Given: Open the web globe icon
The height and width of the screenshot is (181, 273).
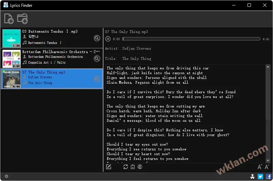Looking at the screenshot, I should (140, 167).
